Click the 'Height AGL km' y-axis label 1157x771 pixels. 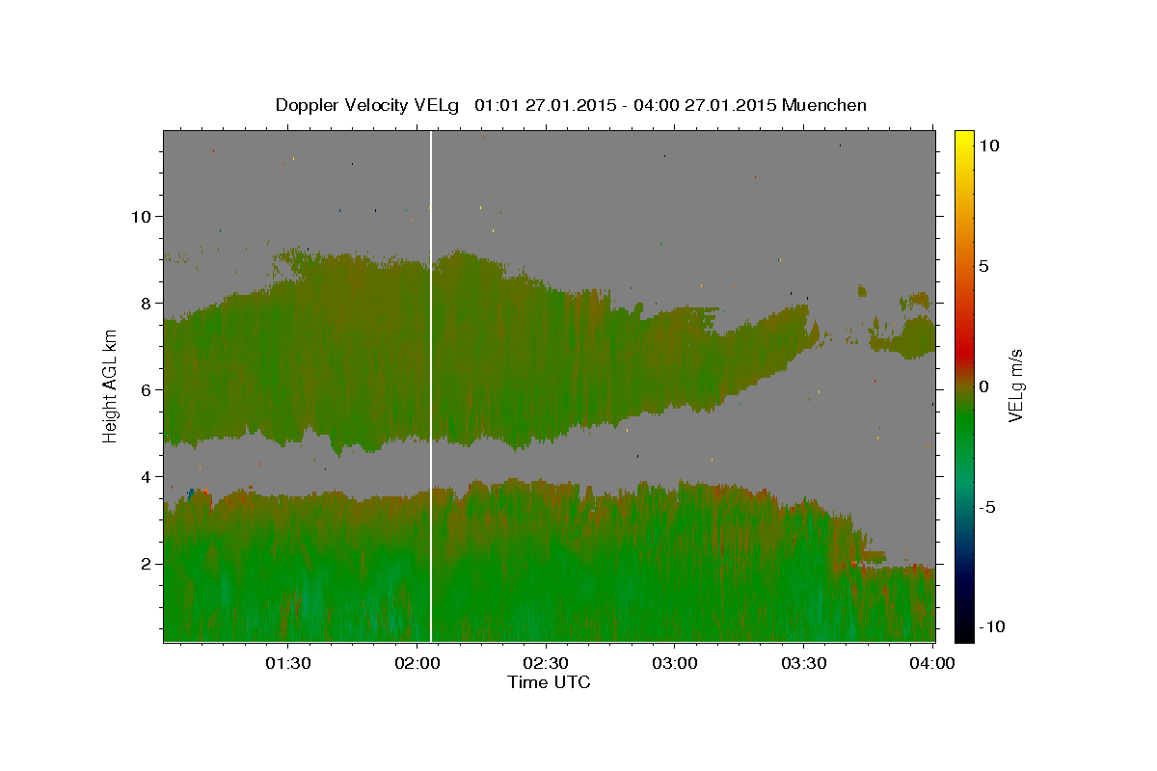[111, 385]
